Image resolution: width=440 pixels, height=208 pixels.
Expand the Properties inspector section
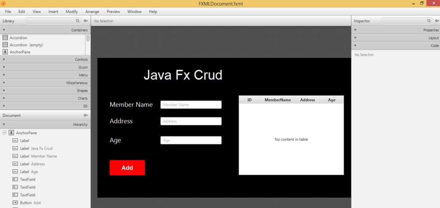coord(396,30)
